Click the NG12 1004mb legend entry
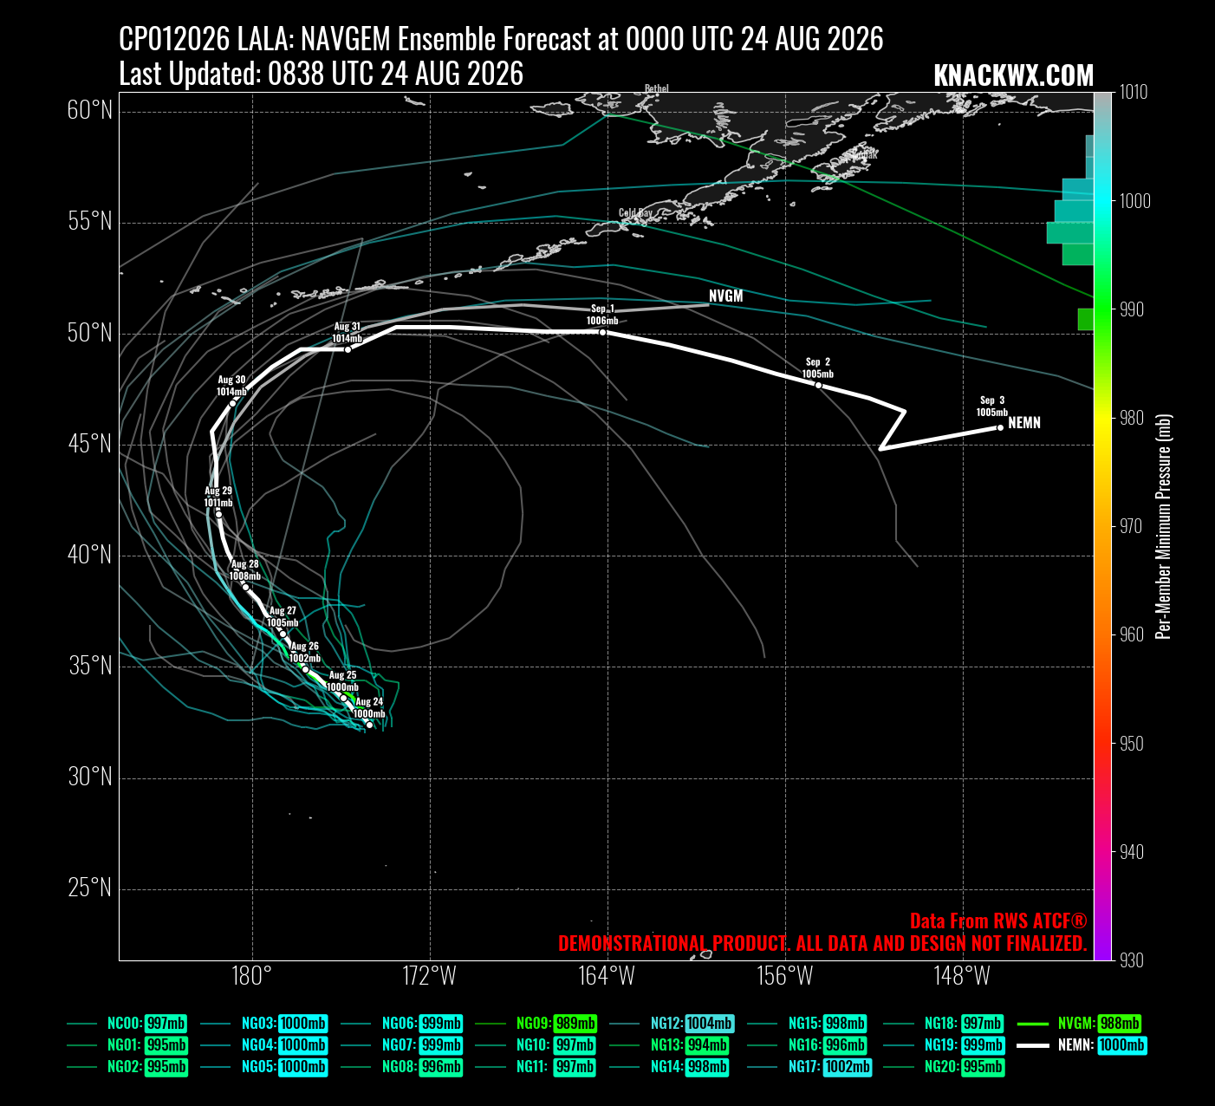The width and height of the screenshot is (1215, 1106). coord(672,1024)
